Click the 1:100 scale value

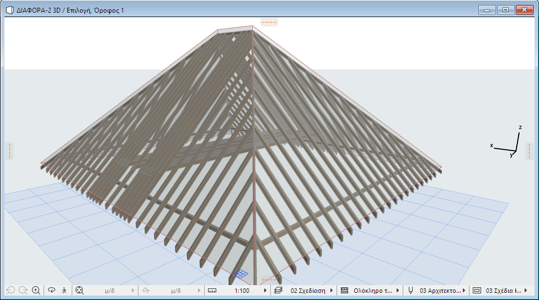click(242, 290)
